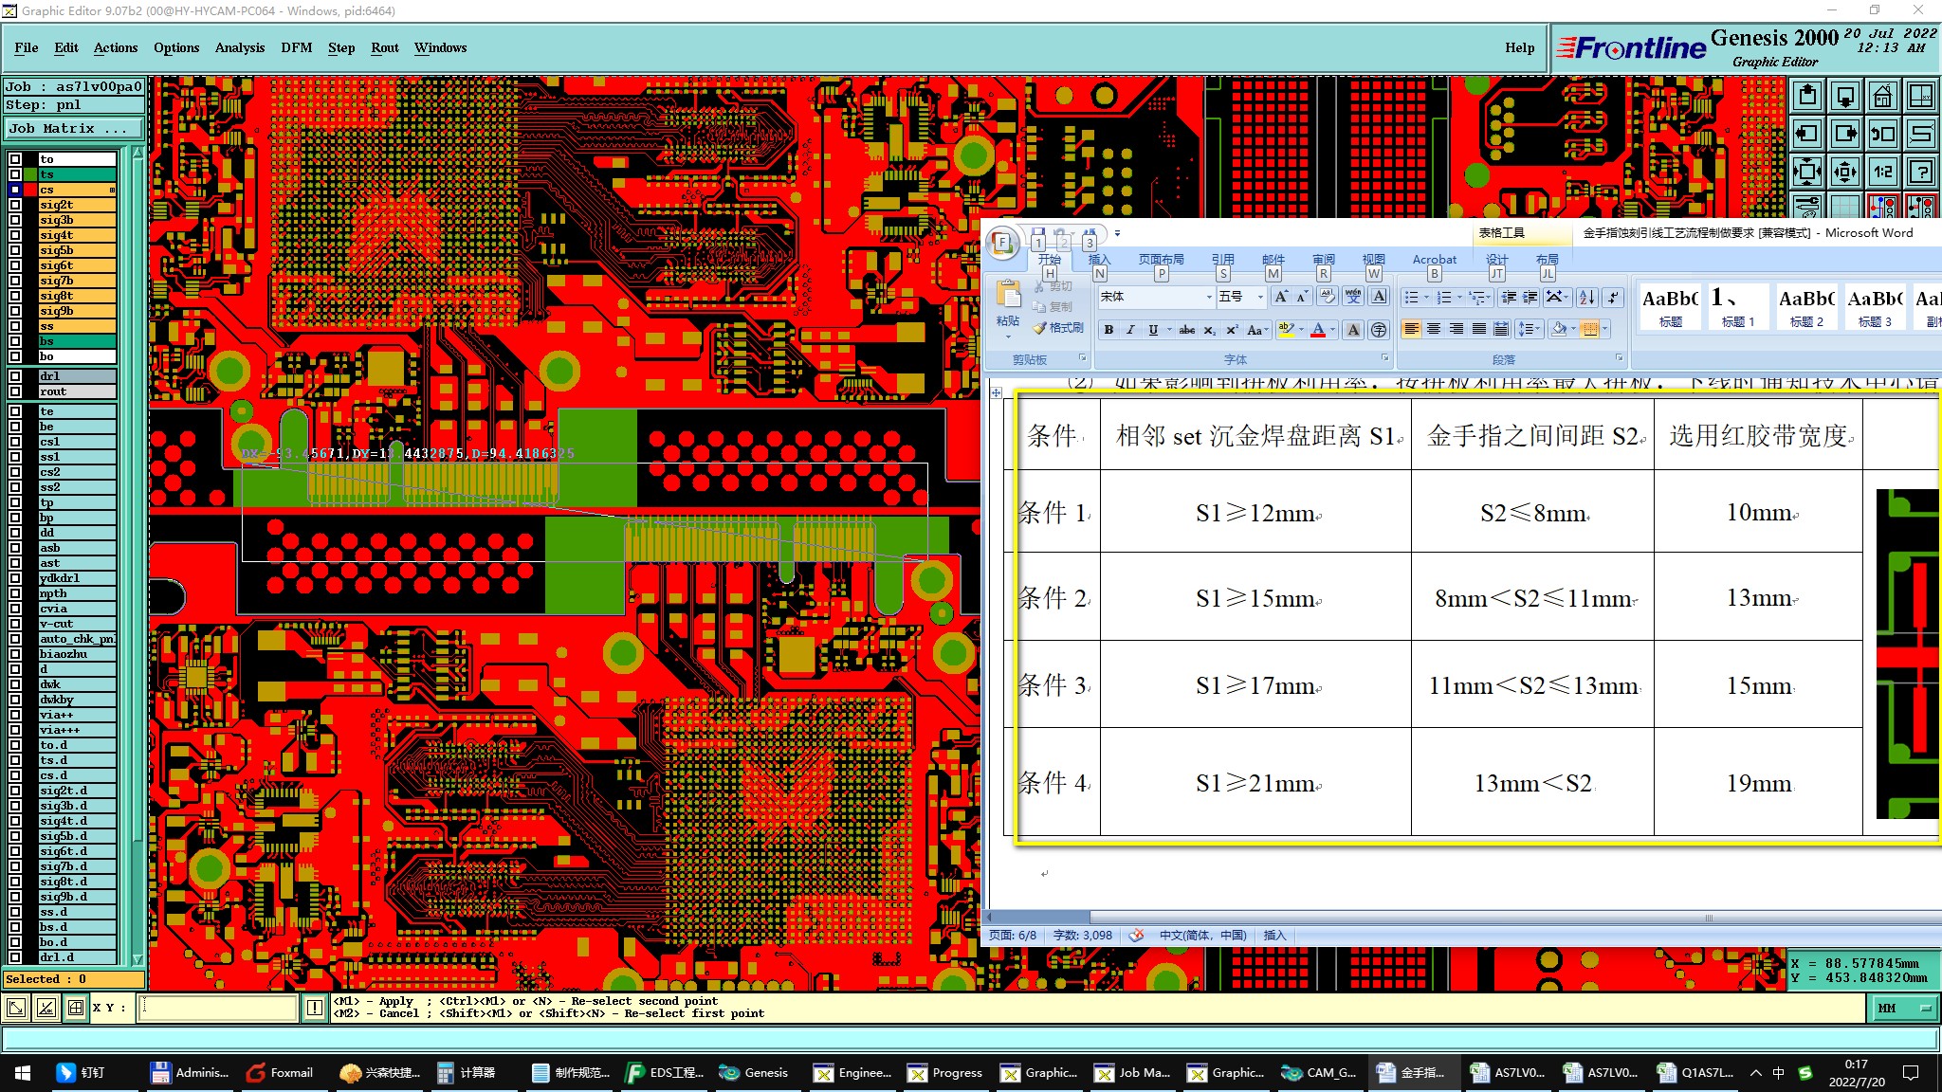Open the font size dropdown showing 五号

click(1259, 298)
